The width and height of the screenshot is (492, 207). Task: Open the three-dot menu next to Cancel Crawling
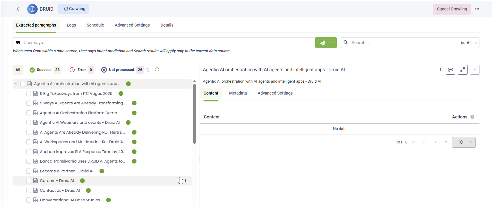click(x=477, y=9)
